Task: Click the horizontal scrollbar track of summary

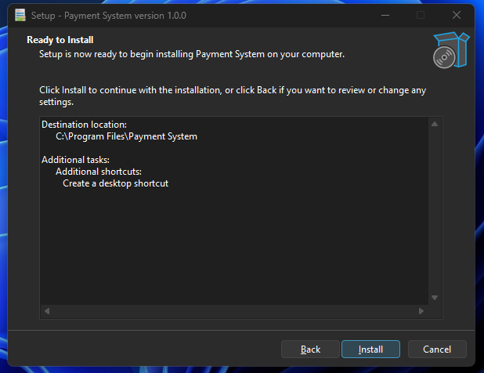Action: click(235, 312)
